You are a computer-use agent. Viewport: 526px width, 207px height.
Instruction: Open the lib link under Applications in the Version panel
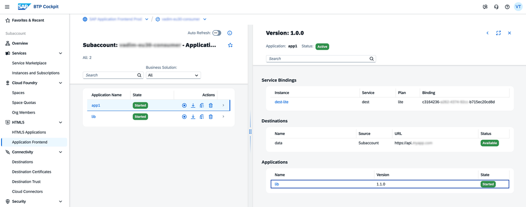tap(277, 184)
